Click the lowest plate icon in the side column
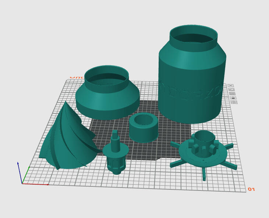Screen dimensions: 269x218 [x=234, y=102]
